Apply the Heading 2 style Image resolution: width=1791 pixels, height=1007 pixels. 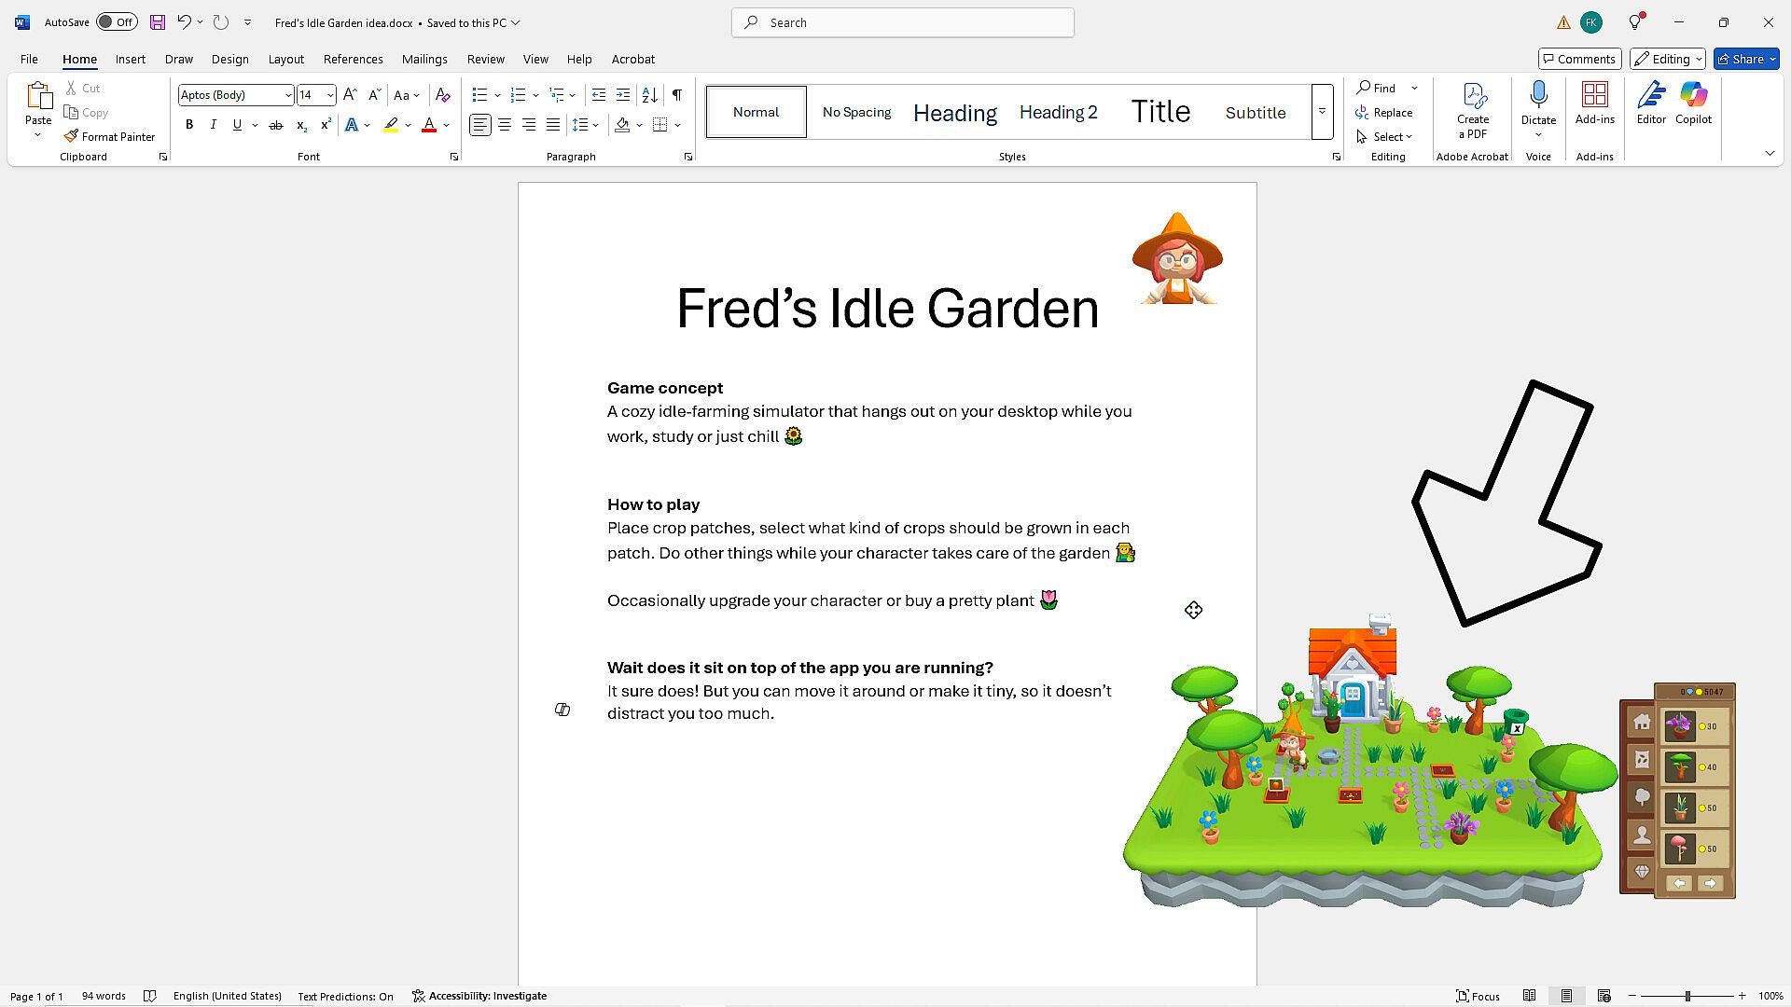(x=1058, y=113)
